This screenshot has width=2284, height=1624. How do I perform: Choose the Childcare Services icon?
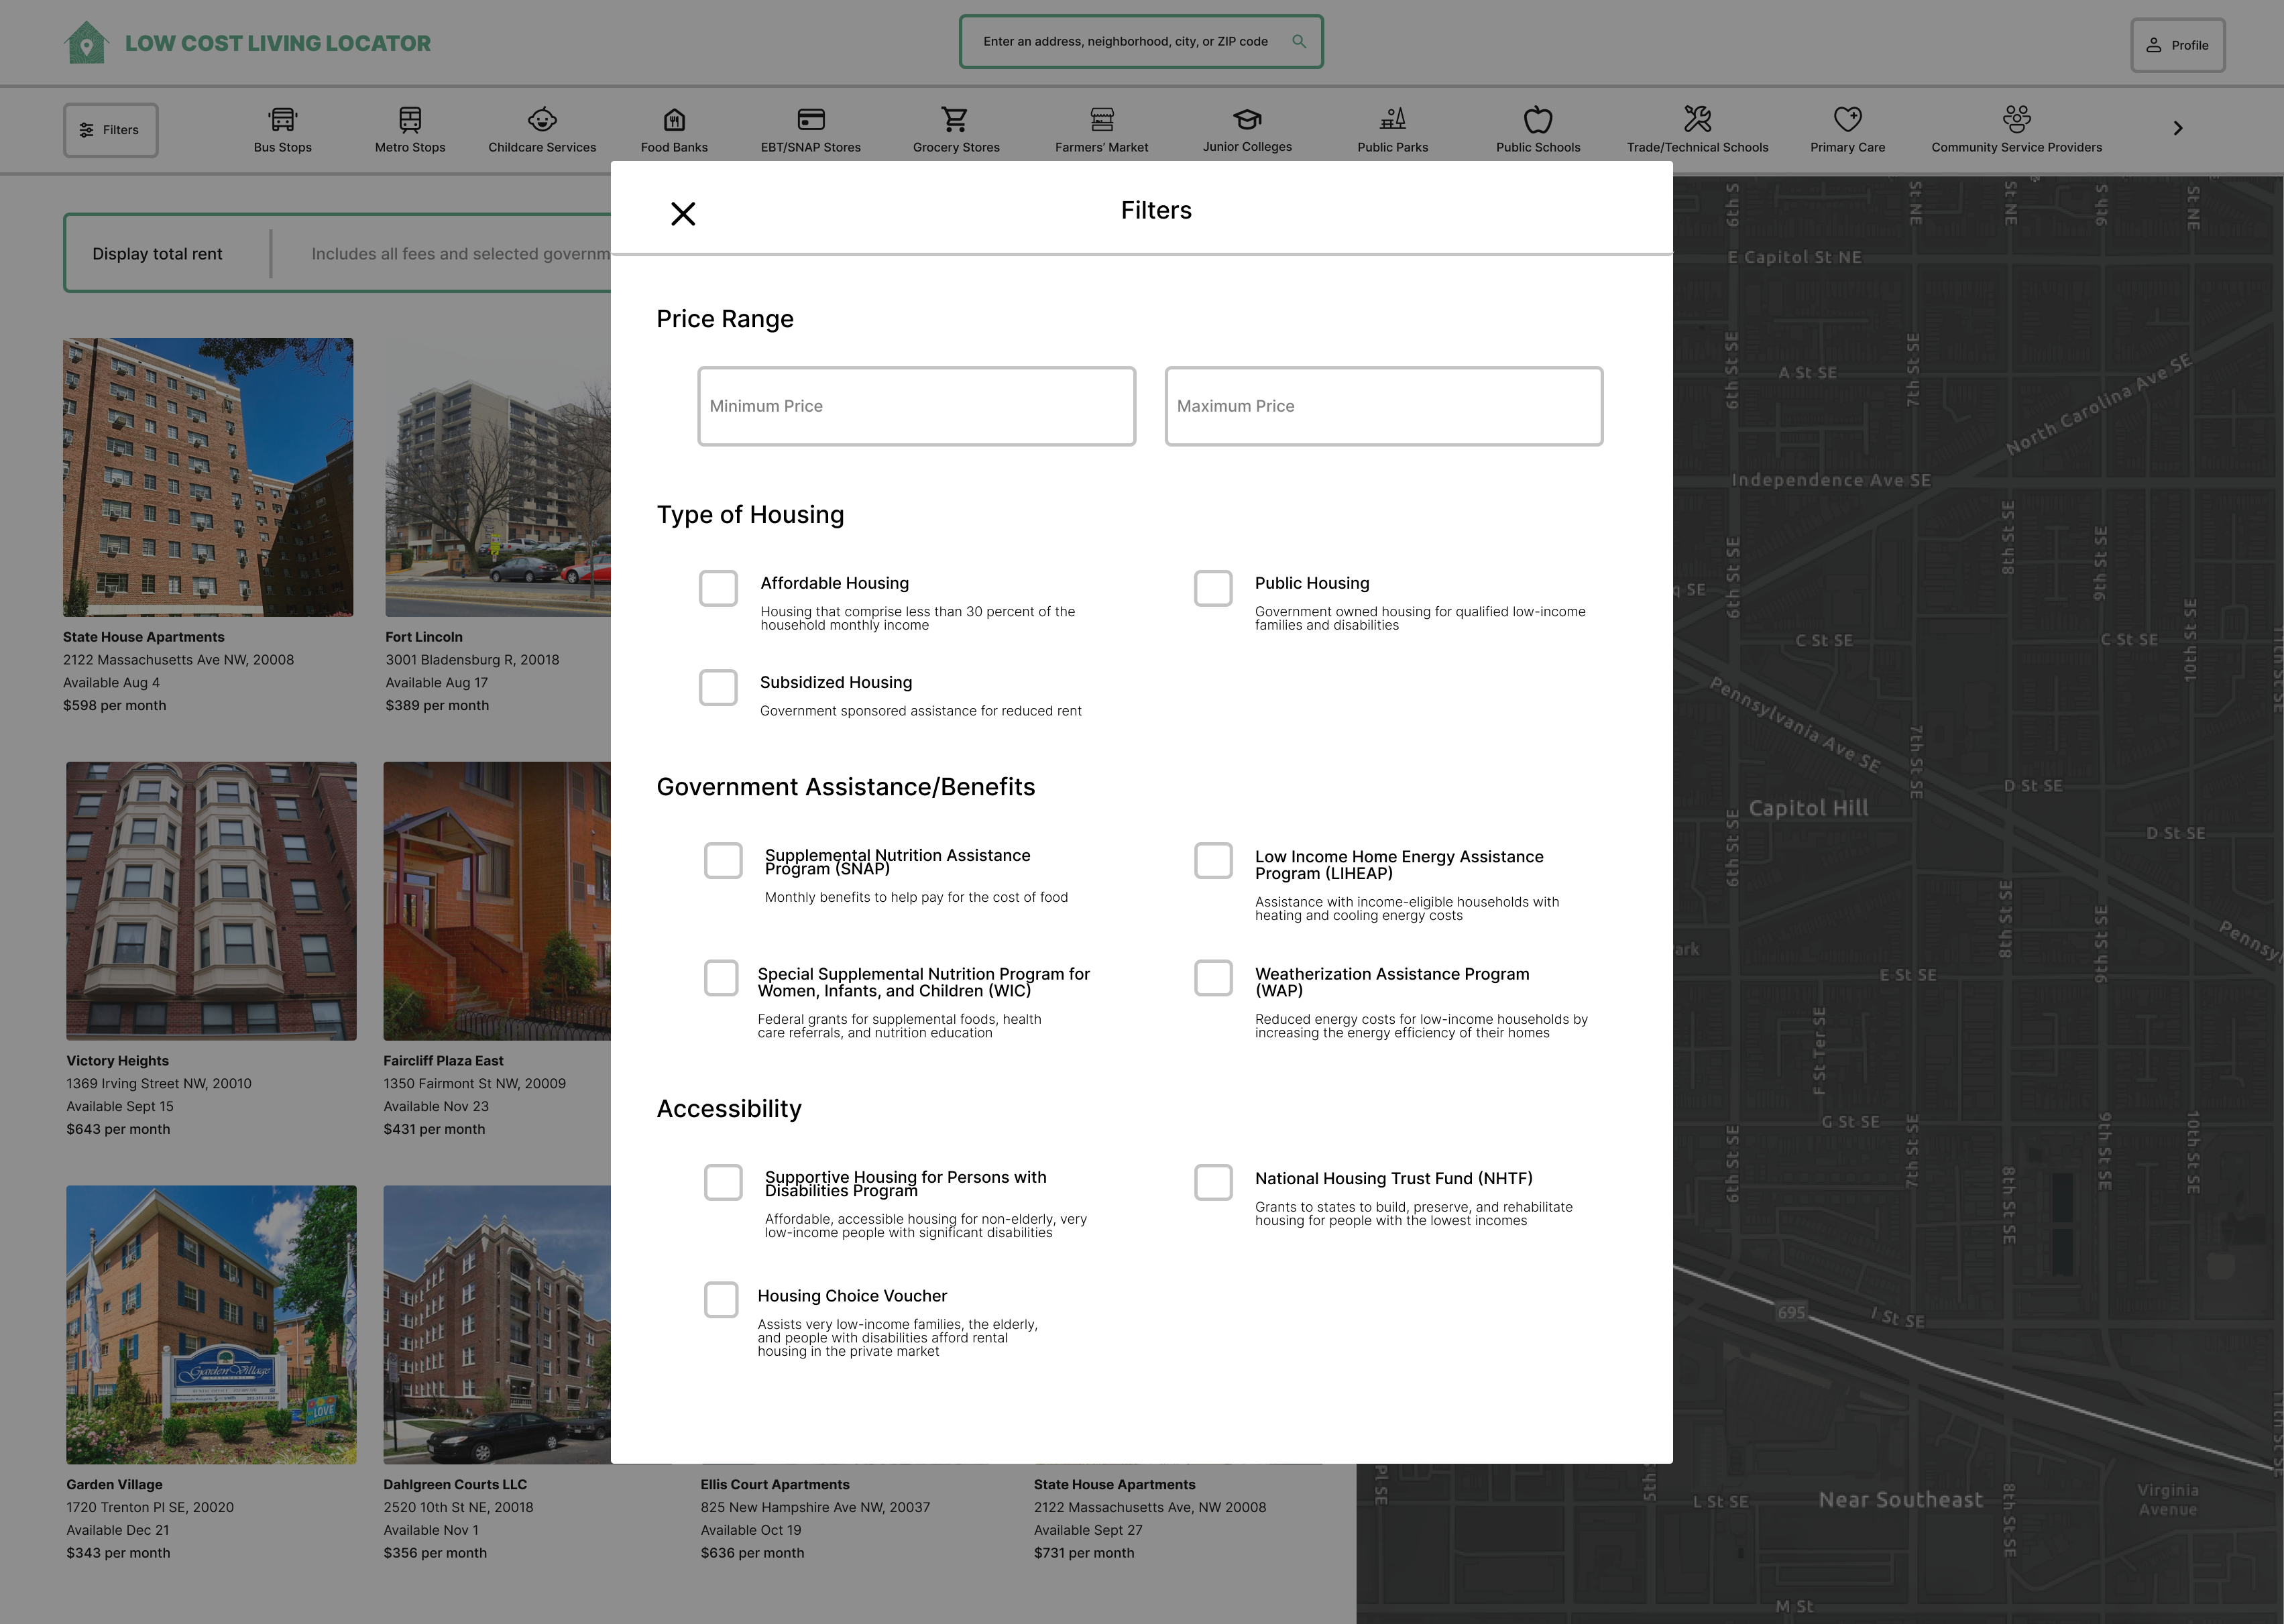click(542, 120)
